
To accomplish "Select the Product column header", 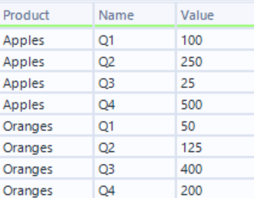I will [46, 15].
